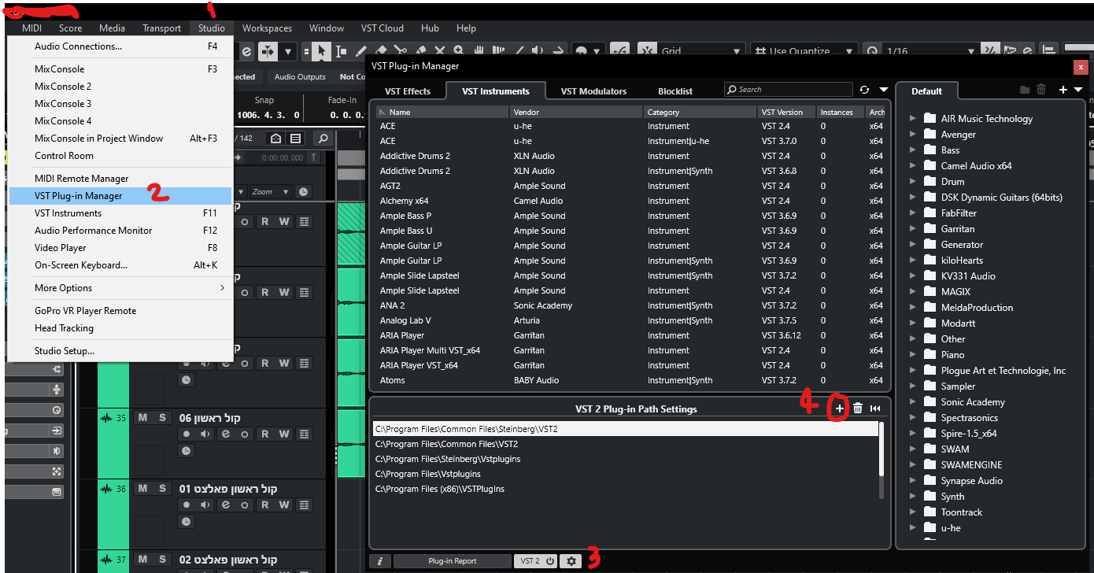The image size is (1094, 573).
Task: Click the new folder icon in collections panel
Action: tap(1025, 90)
